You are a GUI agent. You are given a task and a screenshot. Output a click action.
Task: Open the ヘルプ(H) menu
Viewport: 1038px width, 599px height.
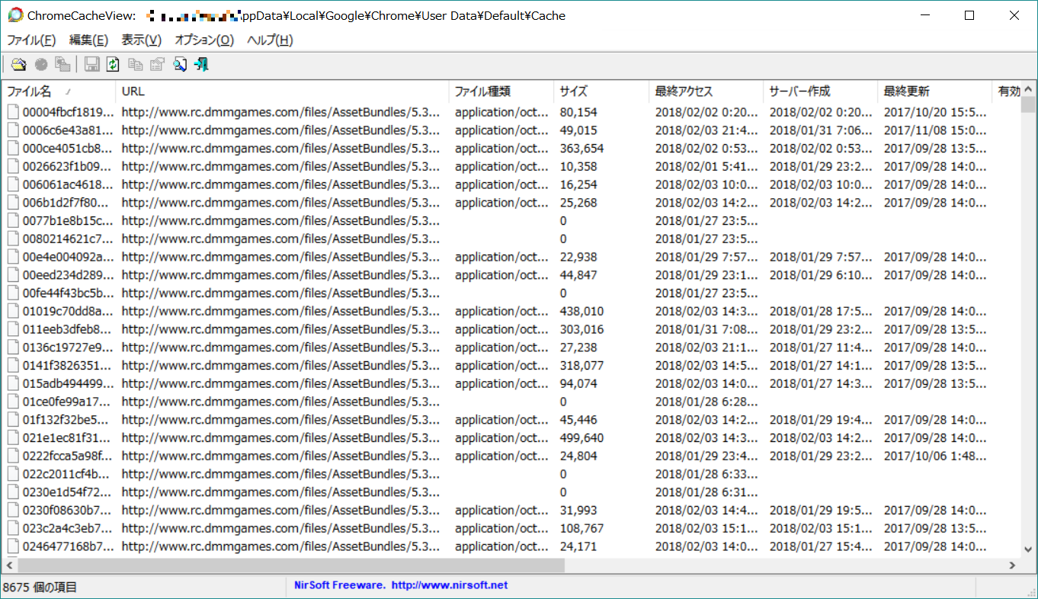point(270,40)
